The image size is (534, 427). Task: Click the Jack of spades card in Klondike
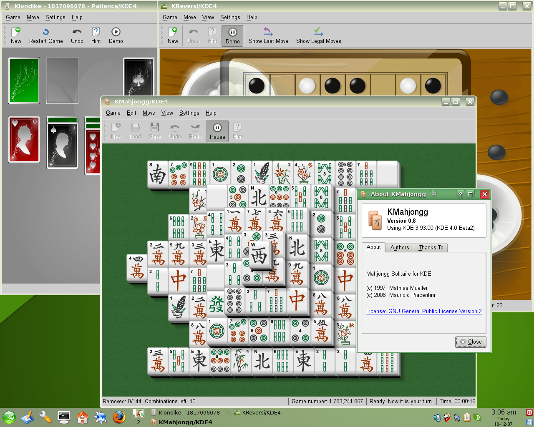point(62,145)
